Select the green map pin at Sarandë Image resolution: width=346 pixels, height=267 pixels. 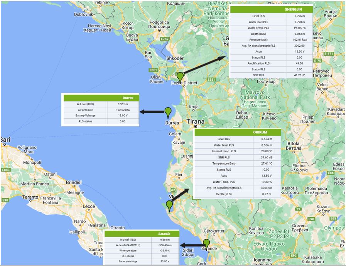point(207,244)
